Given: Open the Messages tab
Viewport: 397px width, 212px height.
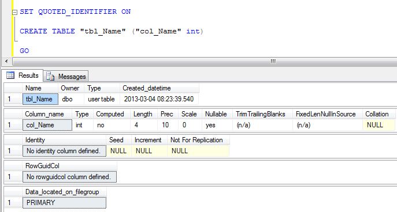Looking at the screenshot, I should (x=66, y=77).
